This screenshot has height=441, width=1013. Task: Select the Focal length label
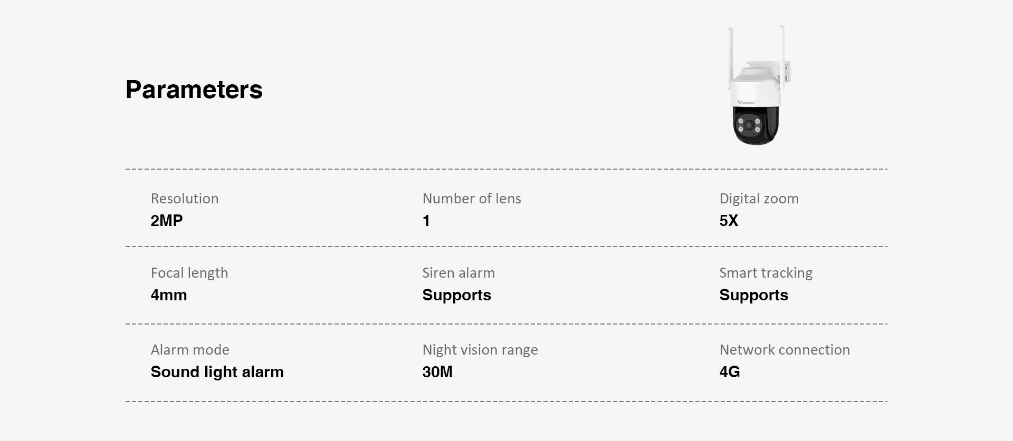tap(189, 273)
